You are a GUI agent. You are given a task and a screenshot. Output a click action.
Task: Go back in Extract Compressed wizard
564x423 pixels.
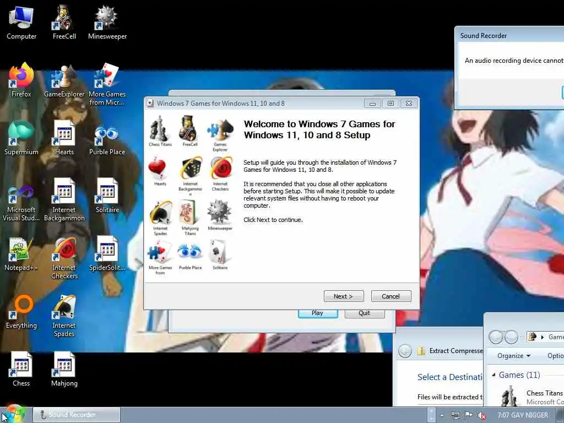(405, 351)
